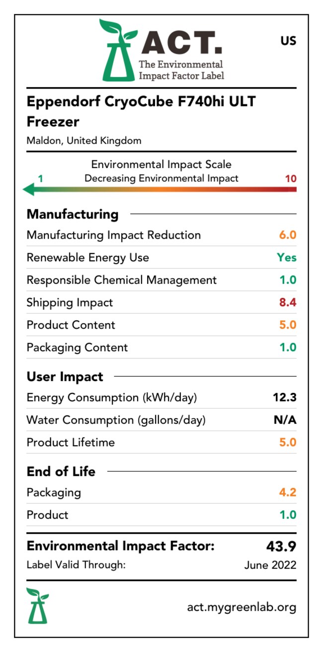Click the Environmental Impact Factor total 43.9
This screenshot has height=652, width=323.
tap(281, 547)
